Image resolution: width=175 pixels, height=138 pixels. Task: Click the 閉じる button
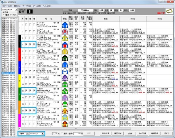[167, 133]
